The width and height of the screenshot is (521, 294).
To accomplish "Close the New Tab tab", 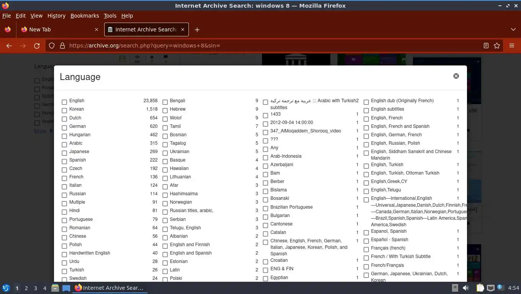I will click(96, 29).
